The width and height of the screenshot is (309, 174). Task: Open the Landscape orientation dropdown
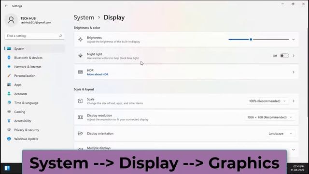click(281, 133)
